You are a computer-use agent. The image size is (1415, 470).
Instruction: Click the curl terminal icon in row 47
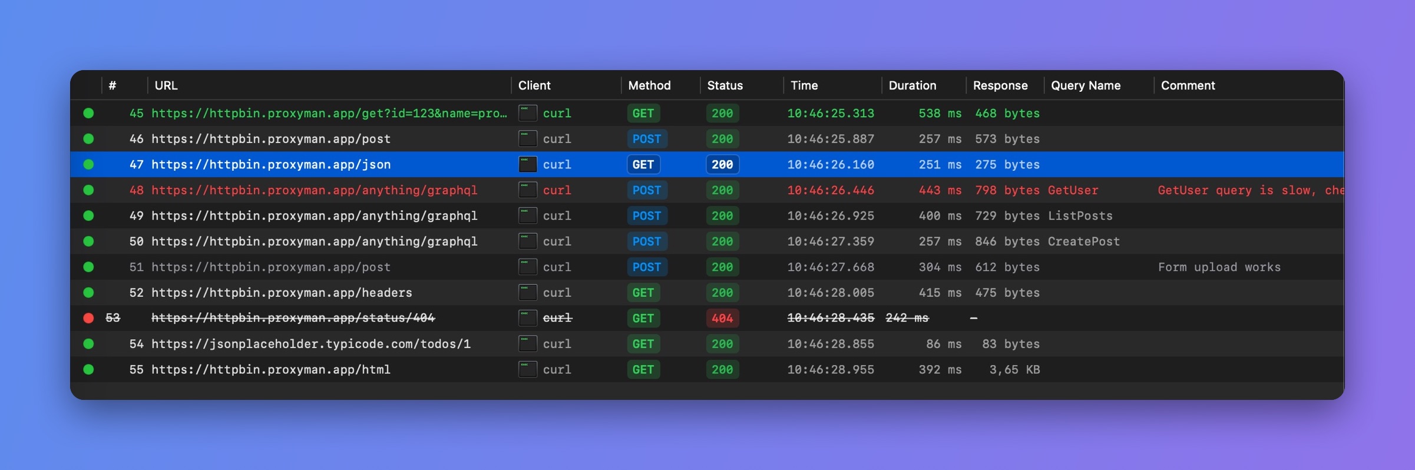click(x=527, y=164)
